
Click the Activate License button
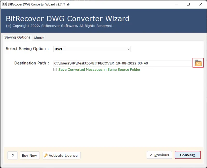[62, 156]
